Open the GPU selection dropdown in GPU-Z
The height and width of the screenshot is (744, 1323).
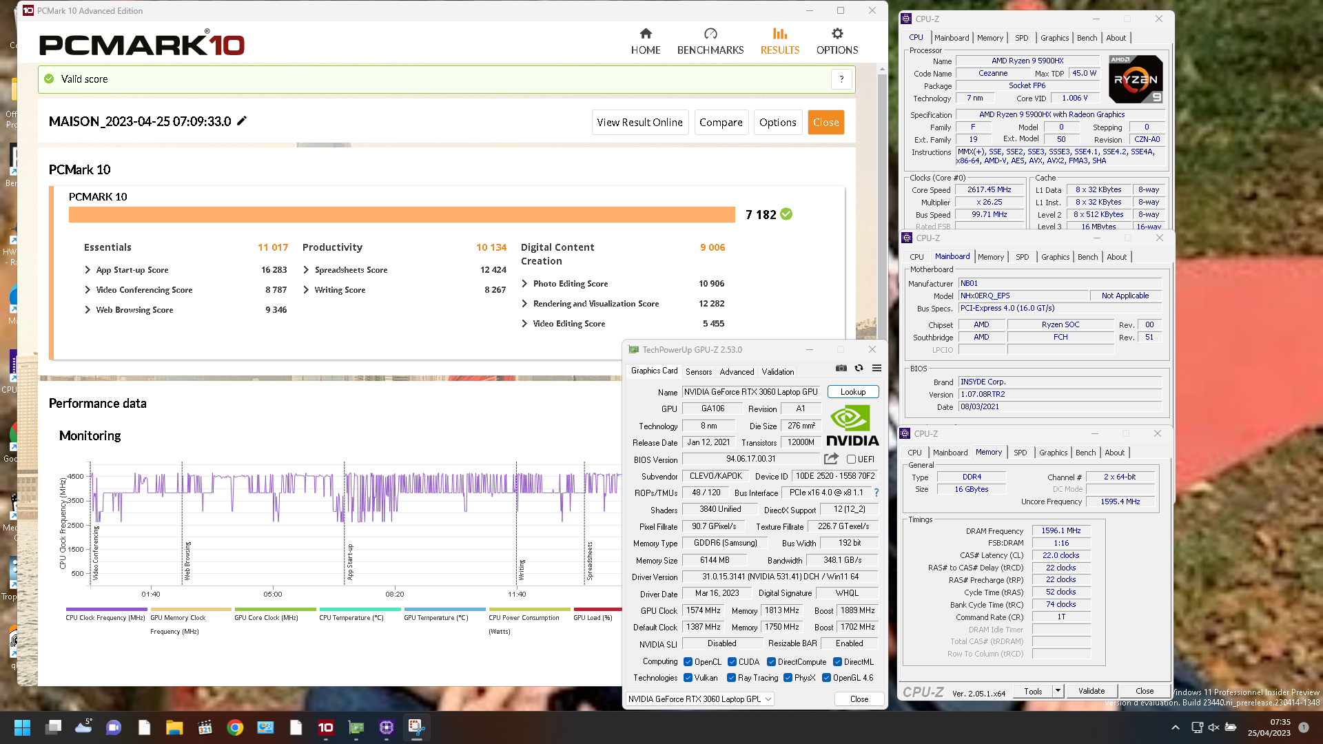(x=700, y=699)
